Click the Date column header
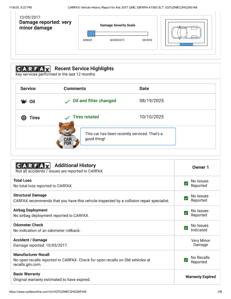 pos(144,89)
